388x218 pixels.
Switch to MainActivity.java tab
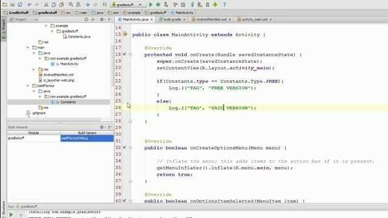click(135, 19)
